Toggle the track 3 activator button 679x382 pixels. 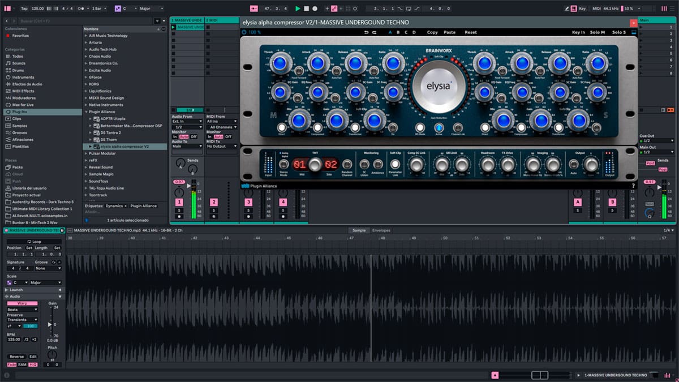[248, 202]
